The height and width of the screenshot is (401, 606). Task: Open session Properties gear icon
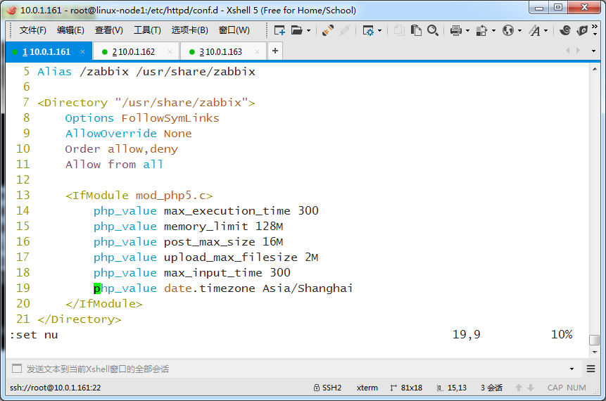pyautogui.click(x=368, y=30)
